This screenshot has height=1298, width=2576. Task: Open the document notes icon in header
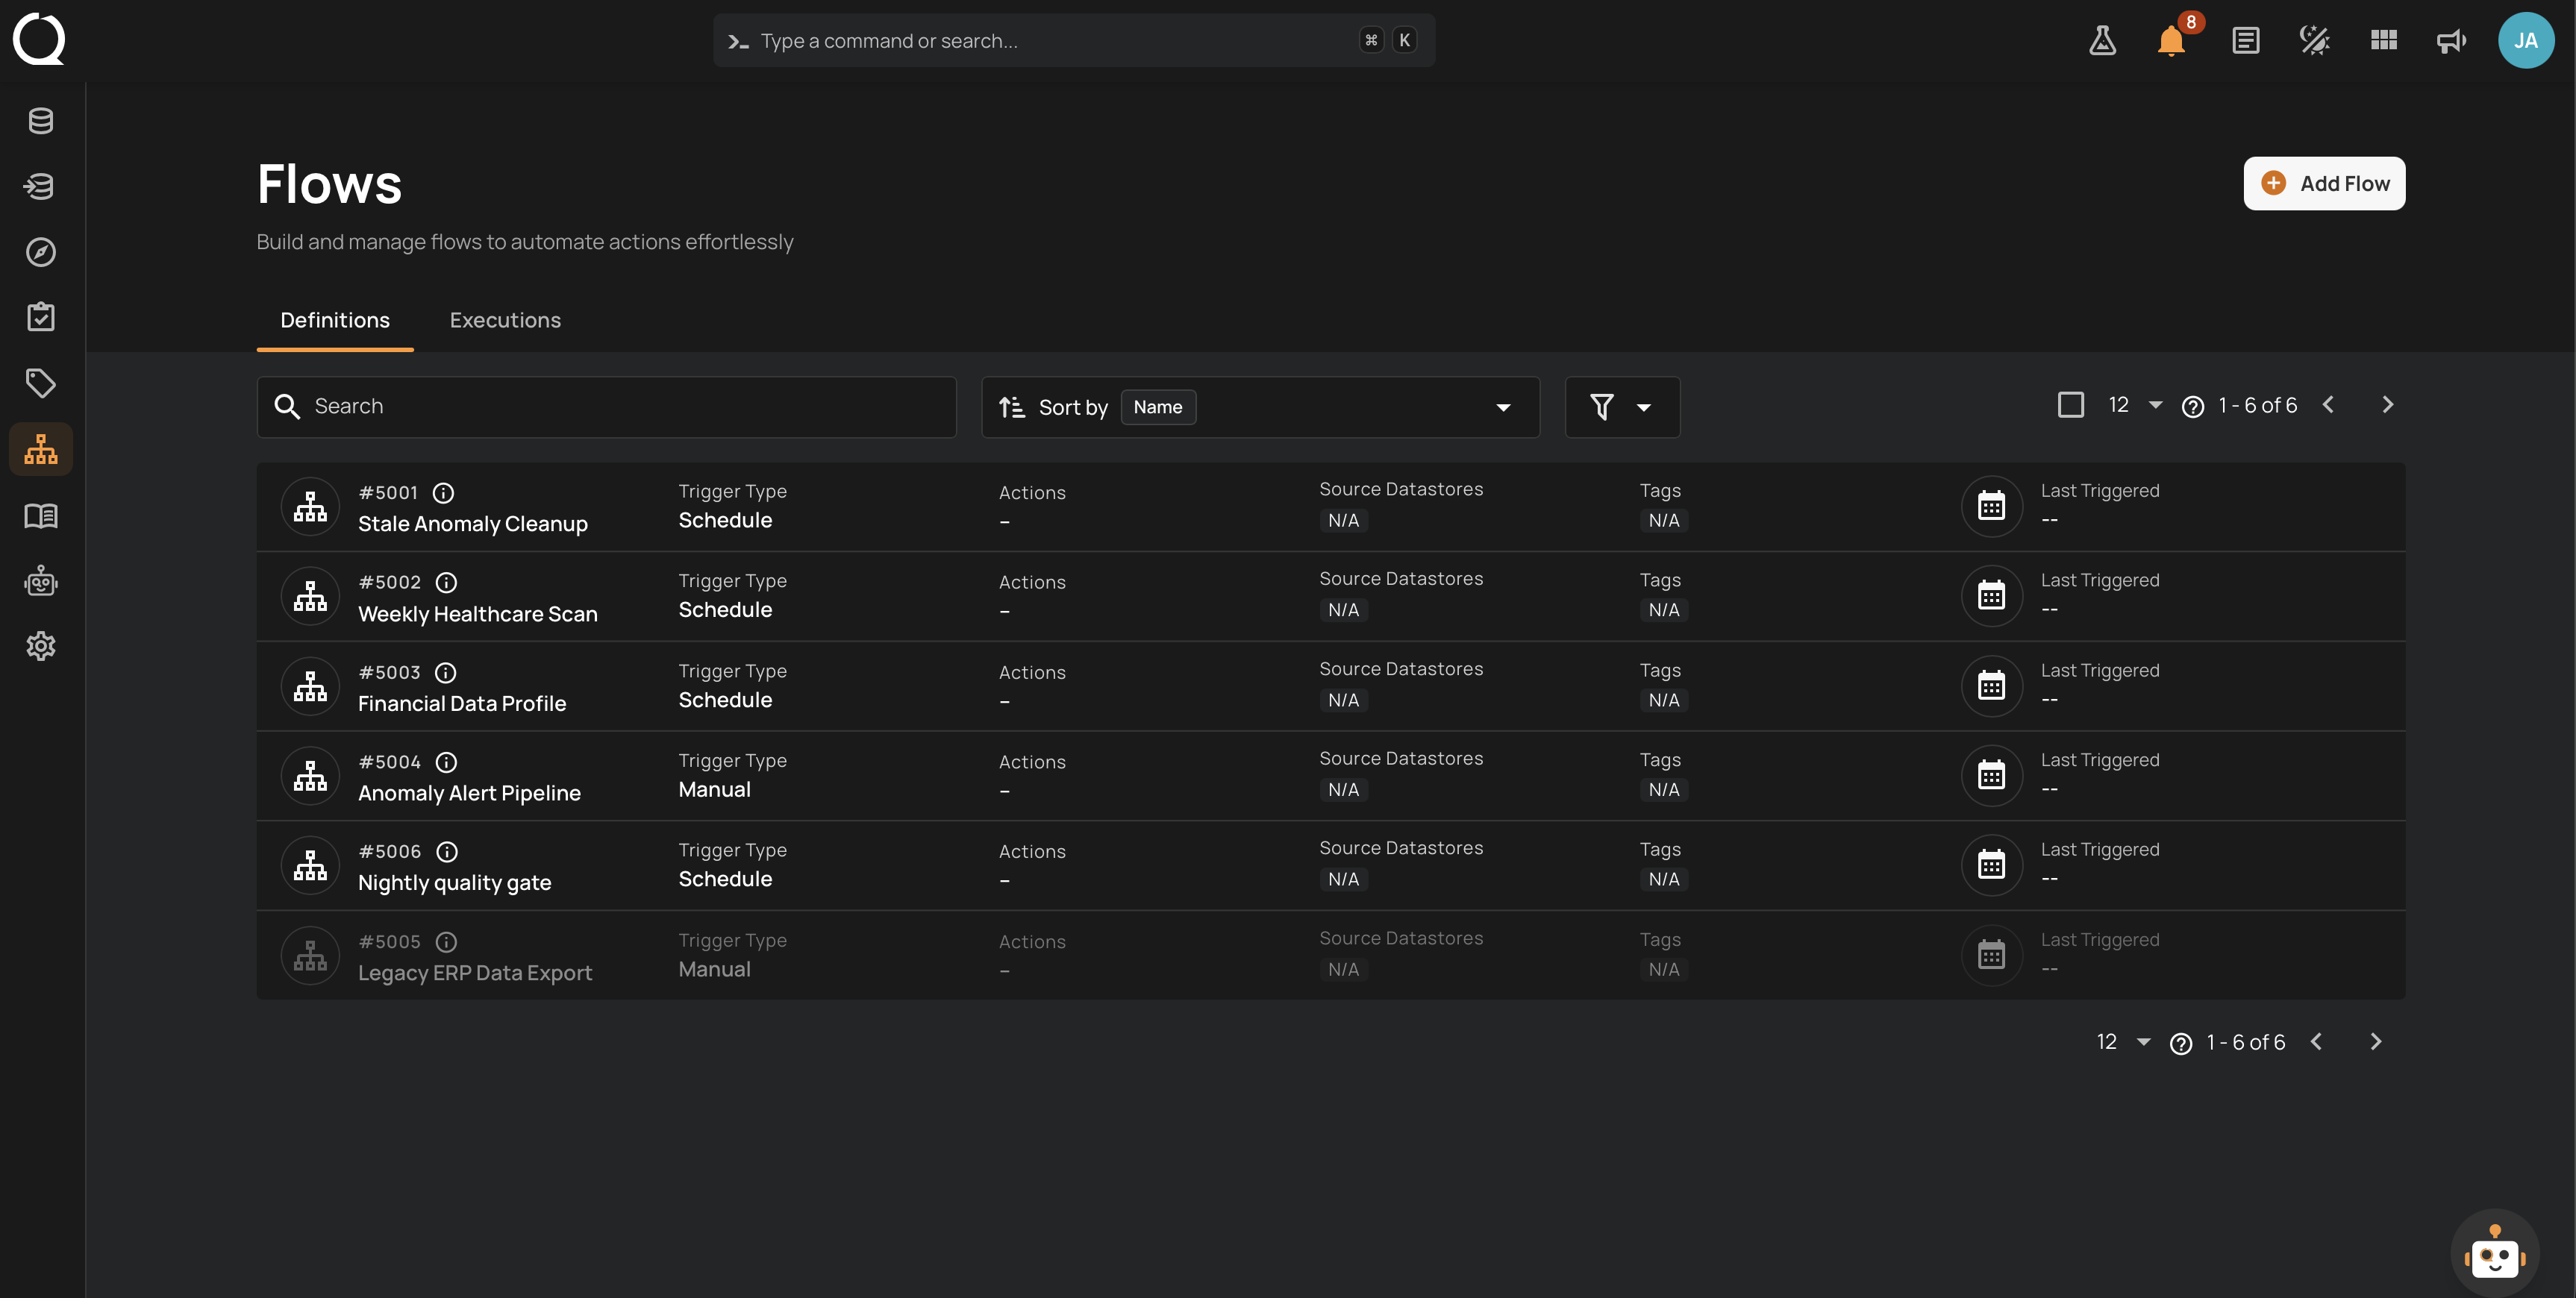[2246, 41]
